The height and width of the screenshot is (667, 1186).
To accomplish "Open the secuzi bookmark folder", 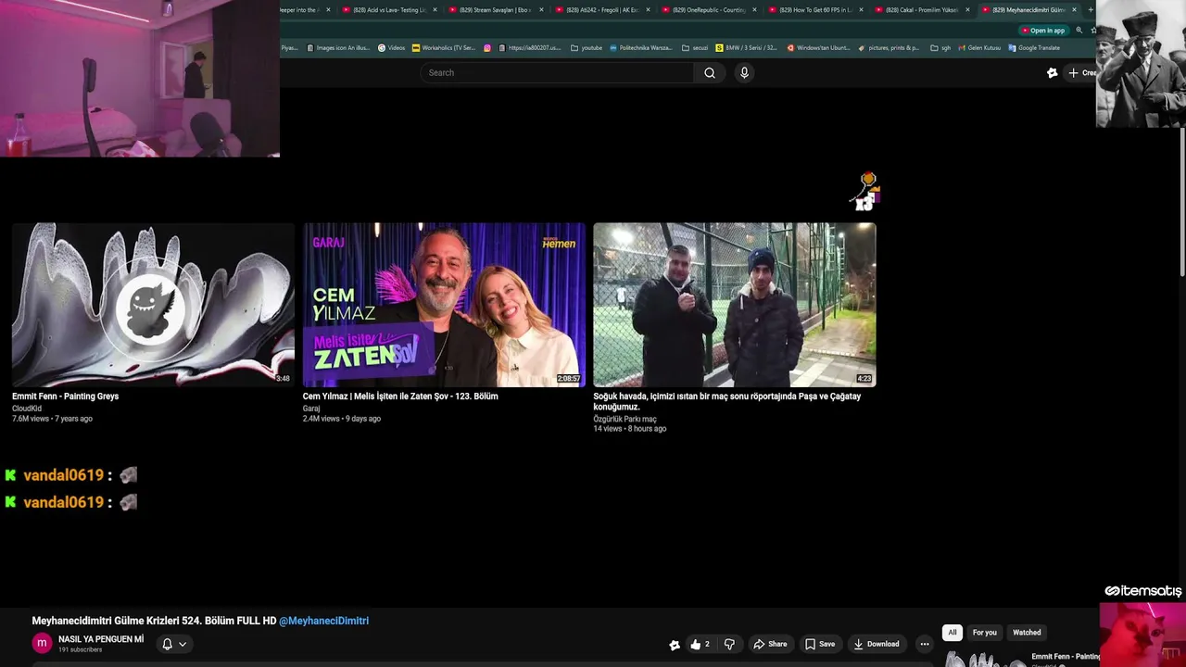I will click(695, 48).
